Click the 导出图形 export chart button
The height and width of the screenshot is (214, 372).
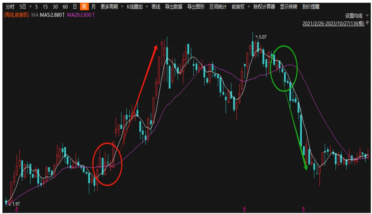pos(196,7)
